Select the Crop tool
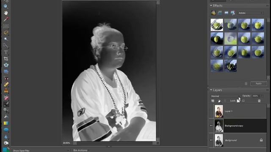271x152 pixels. coord(6,59)
